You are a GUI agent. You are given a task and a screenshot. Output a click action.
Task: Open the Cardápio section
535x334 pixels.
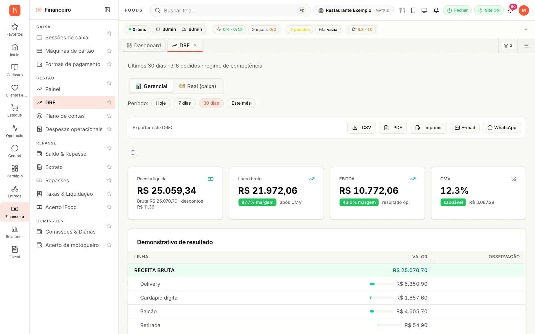[14, 171]
